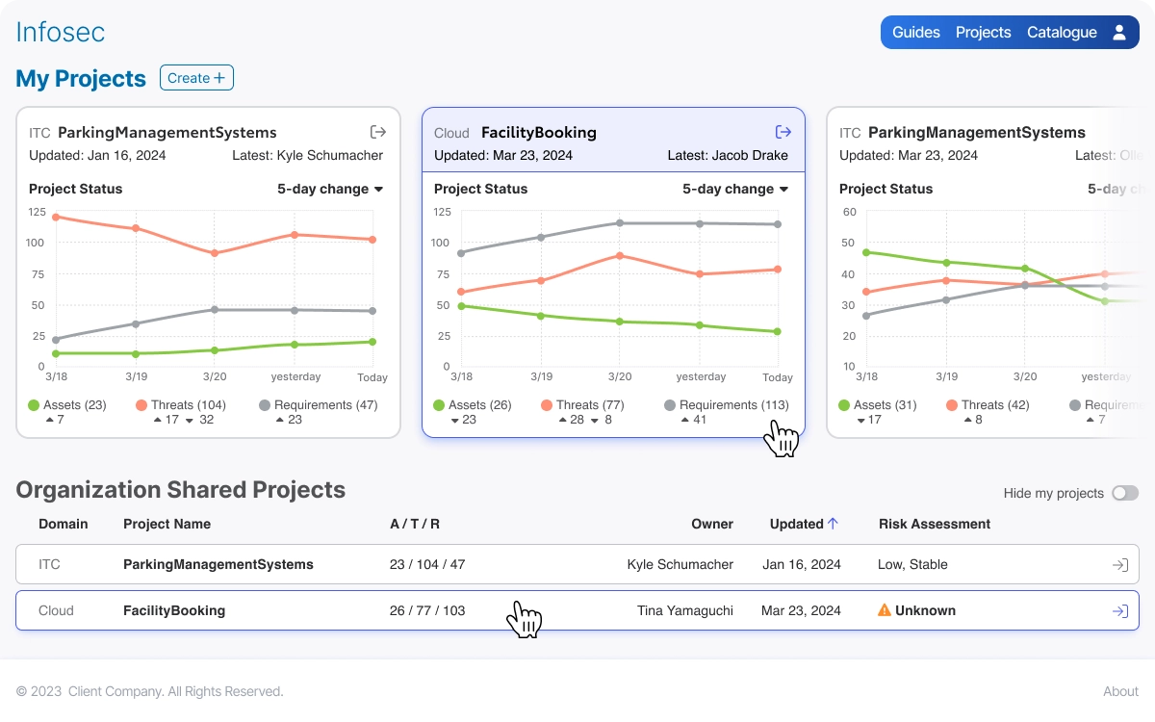Image resolution: width=1155 pixels, height=722 pixels.
Task: Click the grey Requirements (113) legend dot
Action: [x=670, y=406]
